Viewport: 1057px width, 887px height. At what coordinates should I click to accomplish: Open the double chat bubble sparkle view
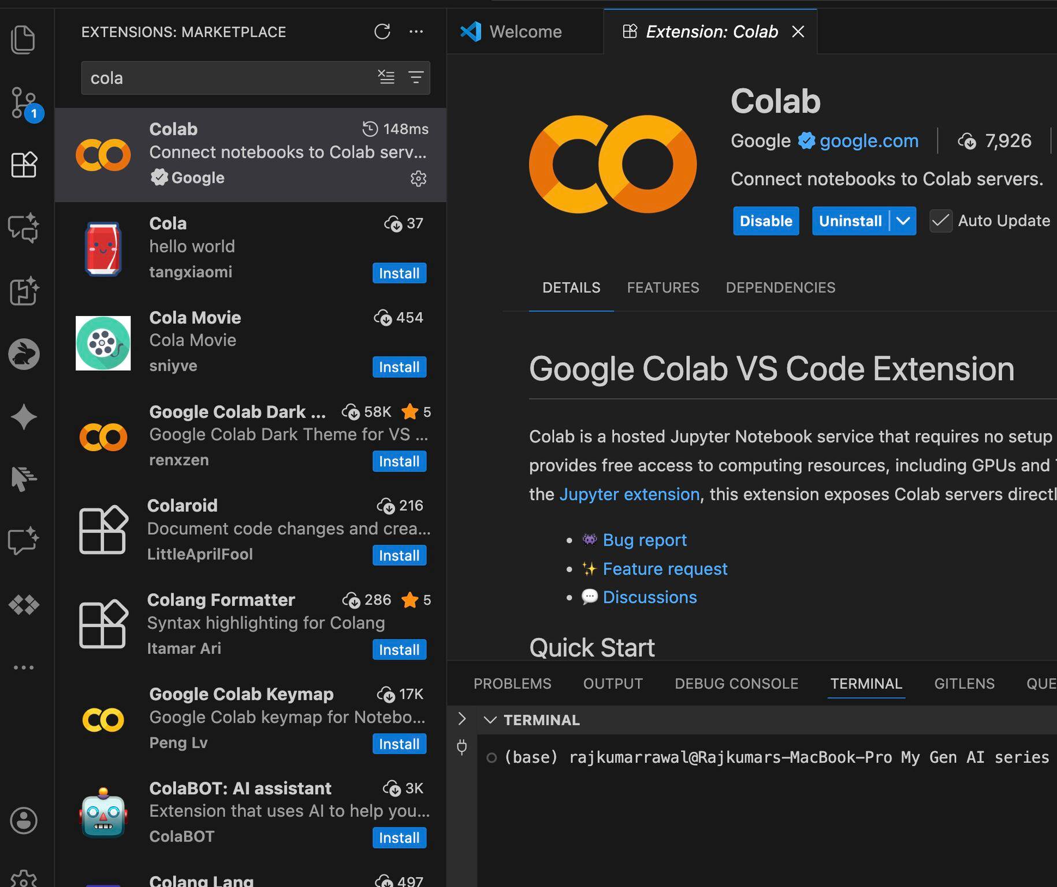click(x=24, y=228)
